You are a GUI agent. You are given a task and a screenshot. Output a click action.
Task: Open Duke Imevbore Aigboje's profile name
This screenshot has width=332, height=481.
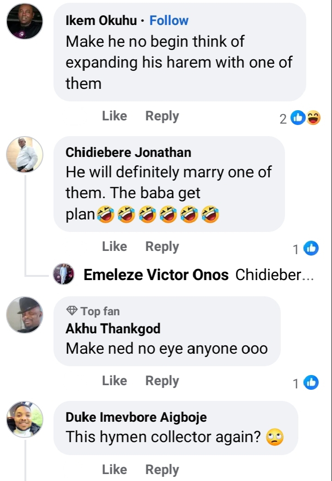point(136,417)
